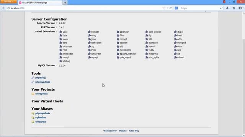Image resolution: width=245 pixels, height=137 pixels.
Task: Click the search magnifier icon
Action: [x=221, y=8]
